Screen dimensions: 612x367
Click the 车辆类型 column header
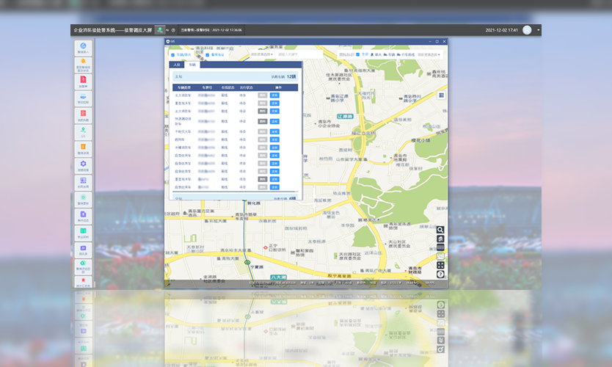pyautogui.click(x=184, y=88)
